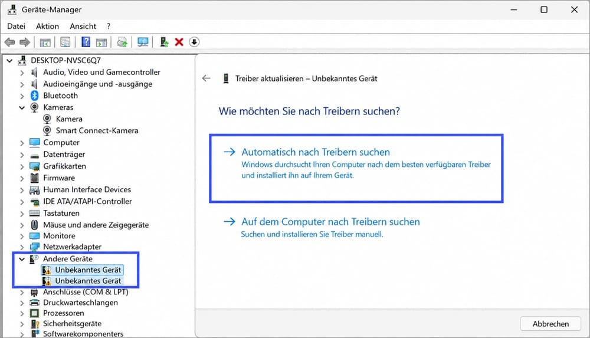Select the Smart Connect-Kamera device
The image size is (590, 338).
97,130
